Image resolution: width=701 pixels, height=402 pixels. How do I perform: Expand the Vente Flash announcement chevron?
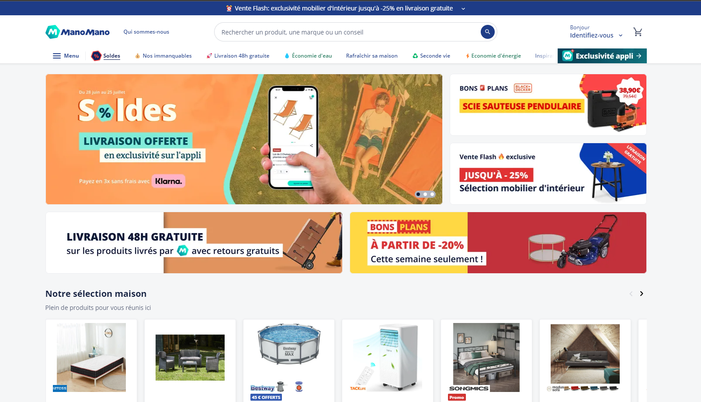click(463, 8)
